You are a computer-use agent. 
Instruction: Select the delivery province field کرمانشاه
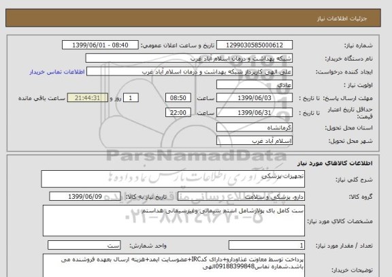click(255, 127)
